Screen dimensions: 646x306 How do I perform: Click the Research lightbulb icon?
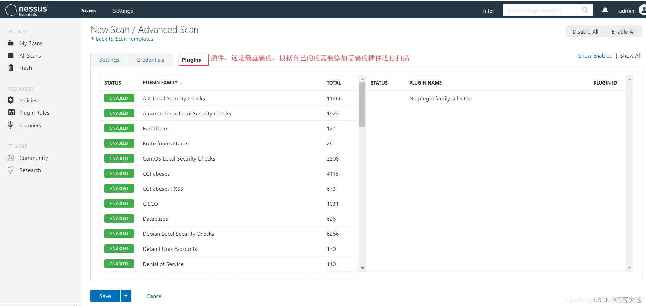tap(11, 170)
